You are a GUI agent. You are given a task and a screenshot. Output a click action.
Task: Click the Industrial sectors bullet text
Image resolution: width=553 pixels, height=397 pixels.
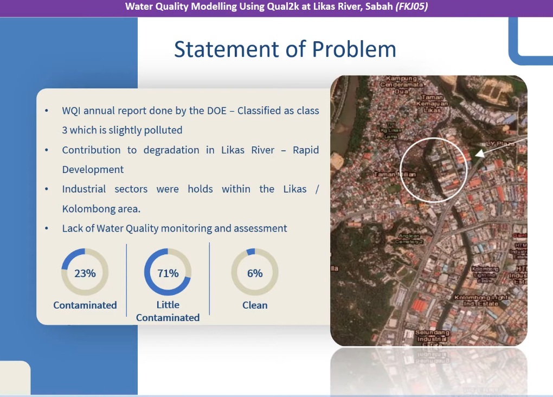pos(190,198)
